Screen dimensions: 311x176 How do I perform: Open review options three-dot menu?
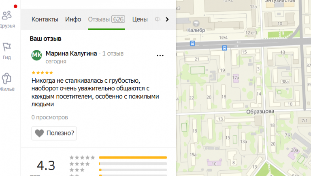pos(160,56)
